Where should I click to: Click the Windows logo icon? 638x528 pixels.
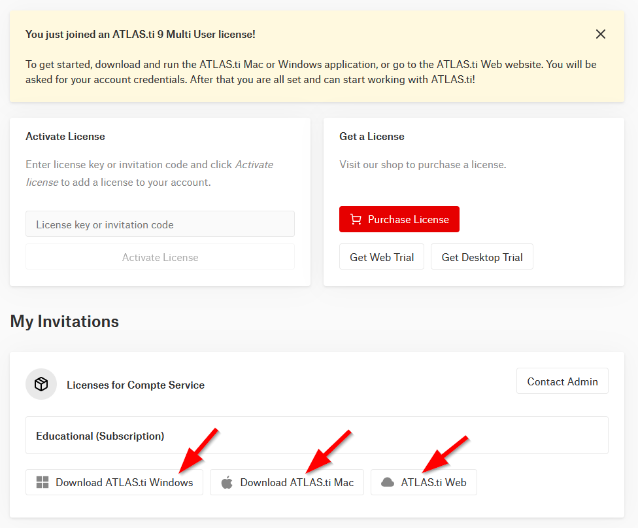pyautogui.click(x=42, y=483)
